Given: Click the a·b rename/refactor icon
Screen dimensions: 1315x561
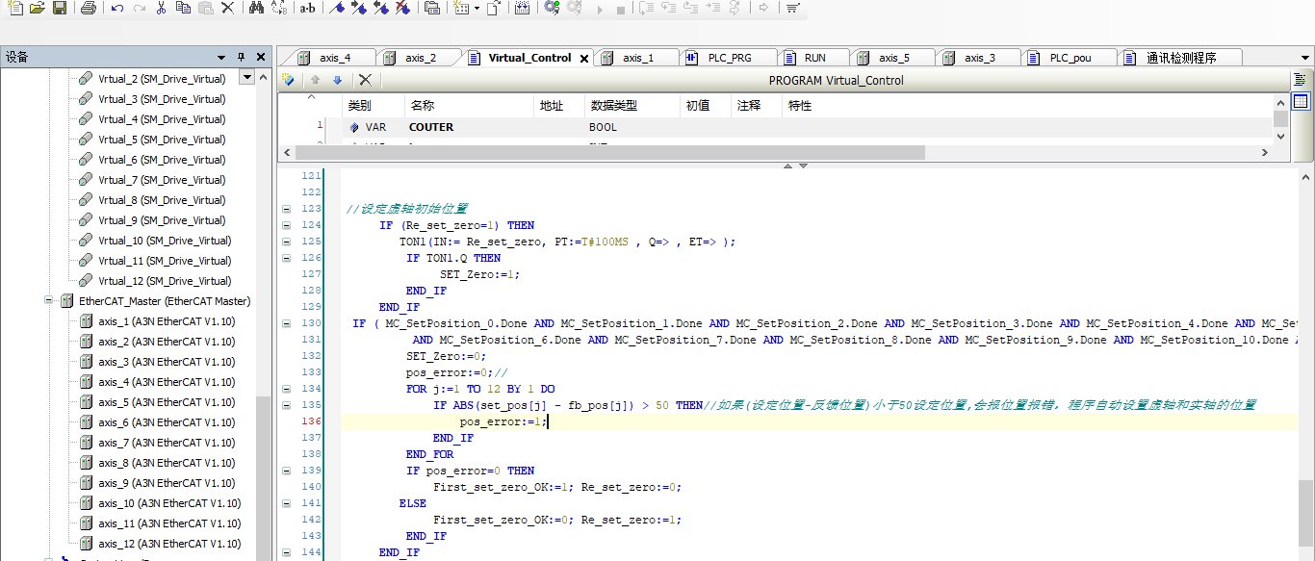Looking at the screenshot, I should pyautogui.click(x=306, y=8).
